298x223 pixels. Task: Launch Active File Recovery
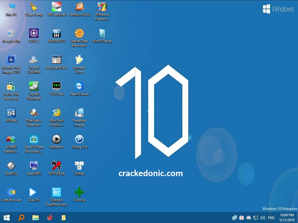(11, 91)
